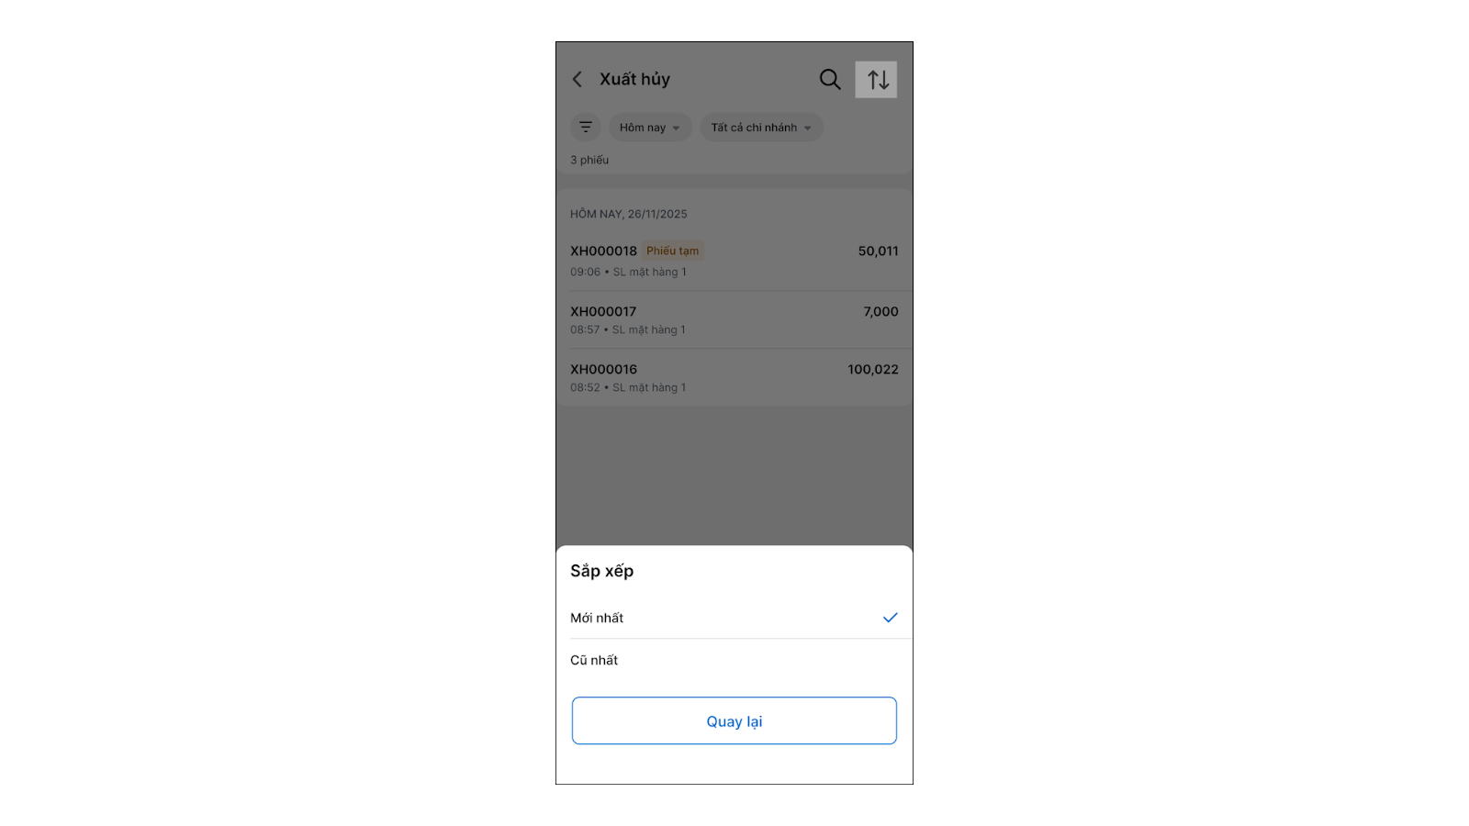The image size is (1469, 826).
Task: Click the sort arrows icon
Action: 877,80
